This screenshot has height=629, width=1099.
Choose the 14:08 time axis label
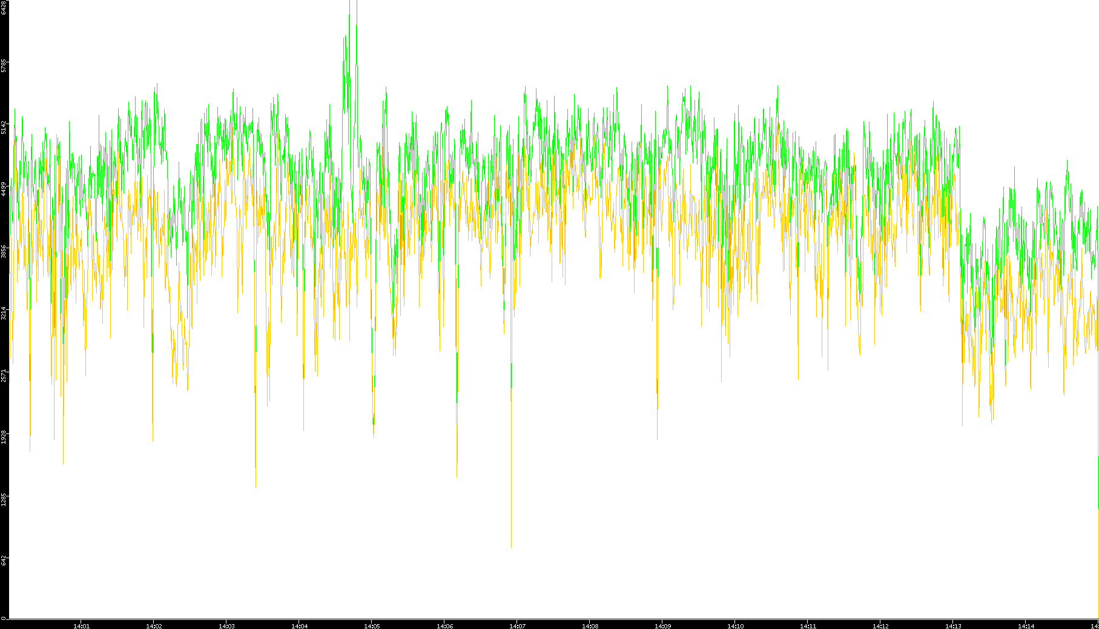point(590,626)
